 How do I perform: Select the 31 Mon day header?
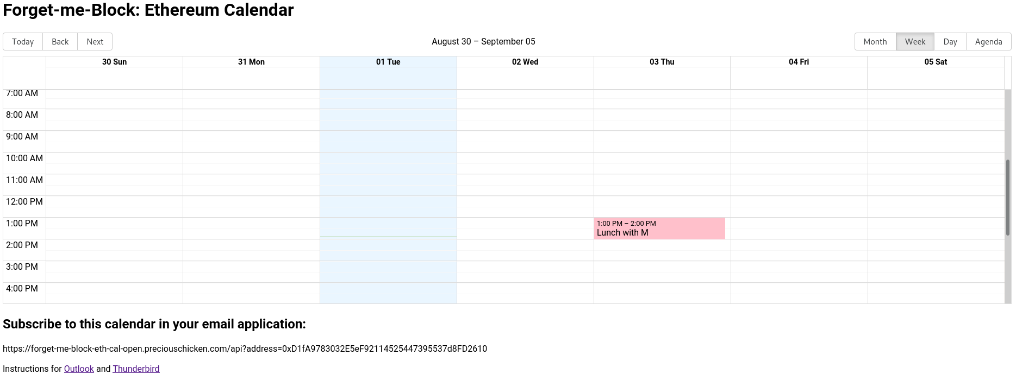pyautogui.click(x=251, y=62)
